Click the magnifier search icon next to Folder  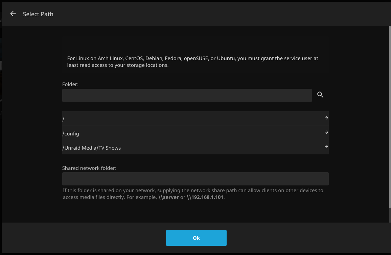(320, 95)
